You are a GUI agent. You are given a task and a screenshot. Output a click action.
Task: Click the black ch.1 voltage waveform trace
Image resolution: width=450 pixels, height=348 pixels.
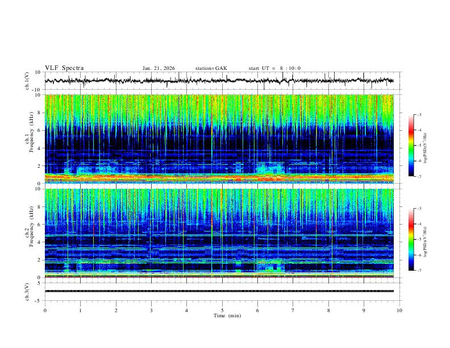pyautogui.click(x=219, y=81)
